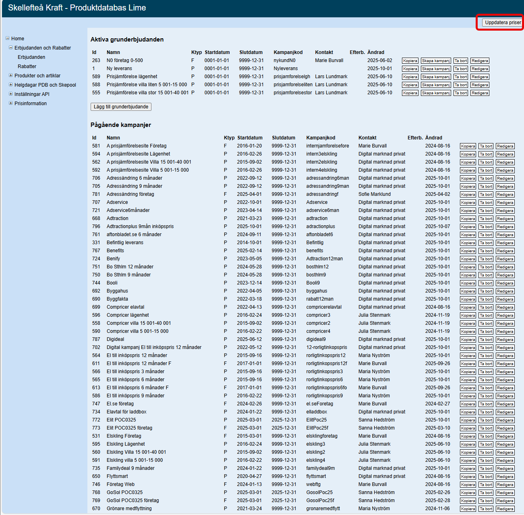Expand Helgdagar PDB och Skepool node
The image size is (524, 515).
[11, 85]
